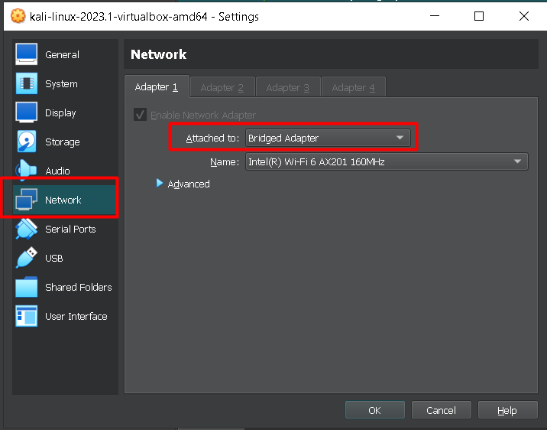
Task: Go to User Interface settings label
Action: [76, 316]
